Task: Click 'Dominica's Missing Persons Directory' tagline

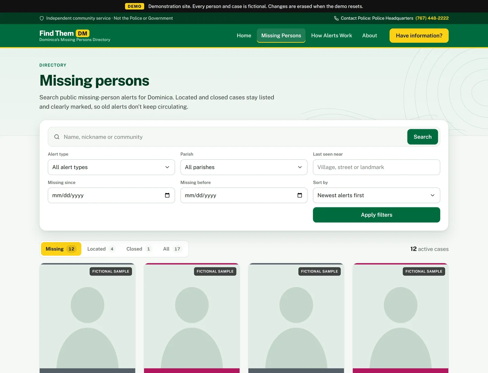Action: click(x=75, y=40)
